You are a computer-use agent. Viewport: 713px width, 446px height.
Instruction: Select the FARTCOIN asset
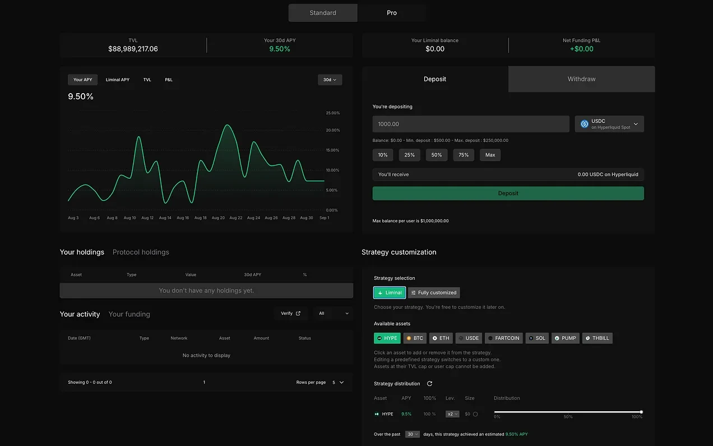pyautogui.click(x=503, y=338)
